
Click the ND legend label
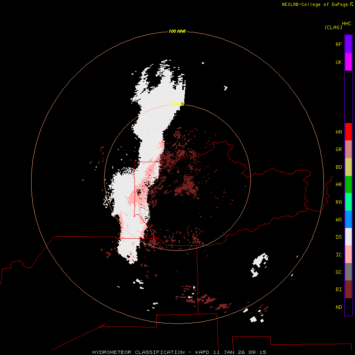coord(338,307)
